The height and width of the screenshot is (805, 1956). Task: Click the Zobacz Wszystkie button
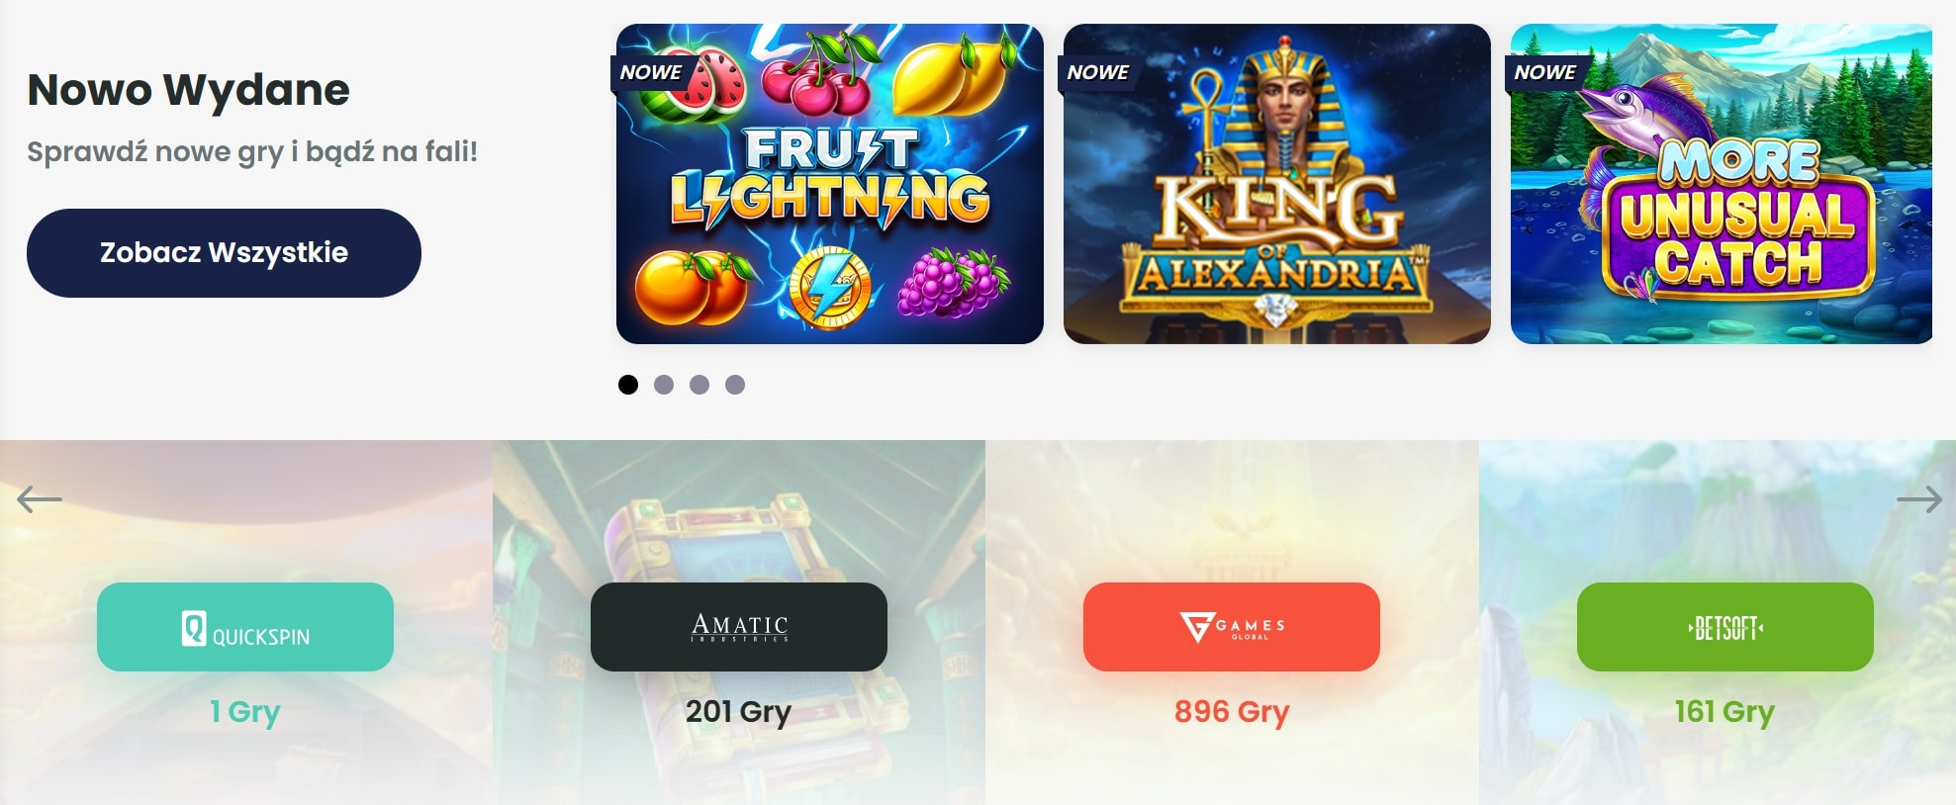point(224,253)
